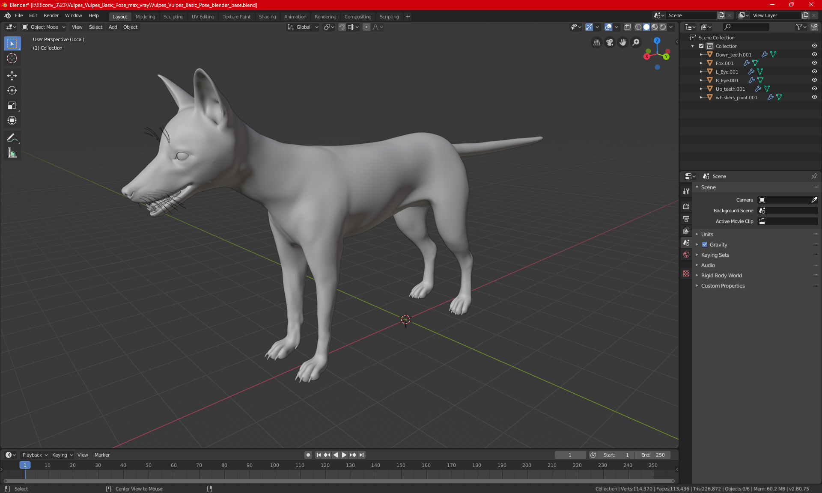Switch to the Shading workspace tab
822x493 pixels.
click(267, 16)
